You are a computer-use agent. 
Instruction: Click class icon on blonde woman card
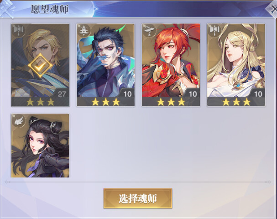[214, 30]
